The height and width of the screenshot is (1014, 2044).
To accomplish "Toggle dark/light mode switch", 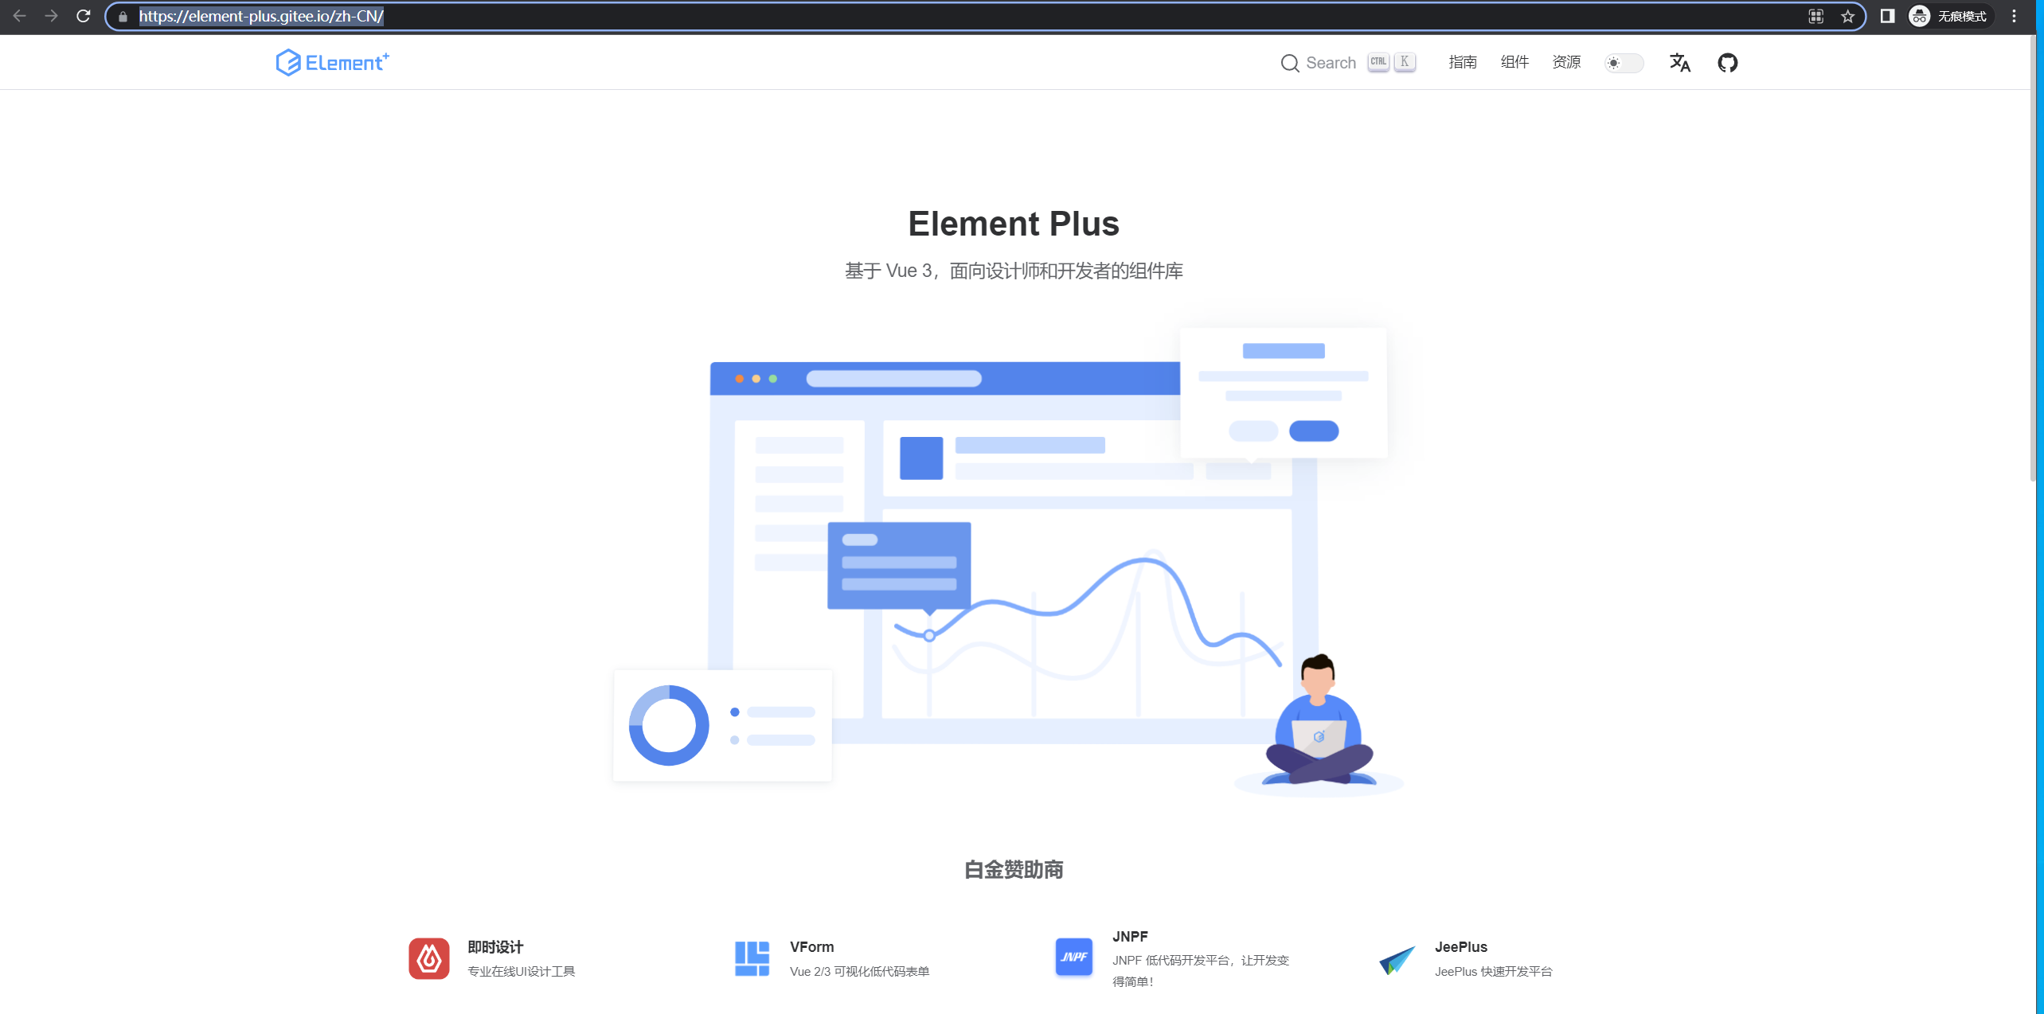I will pyautogui.click(x=1622, y=63).
